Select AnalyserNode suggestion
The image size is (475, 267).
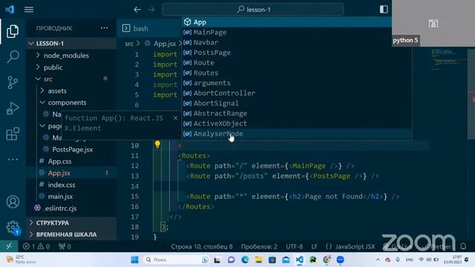[x=297, y=133]
